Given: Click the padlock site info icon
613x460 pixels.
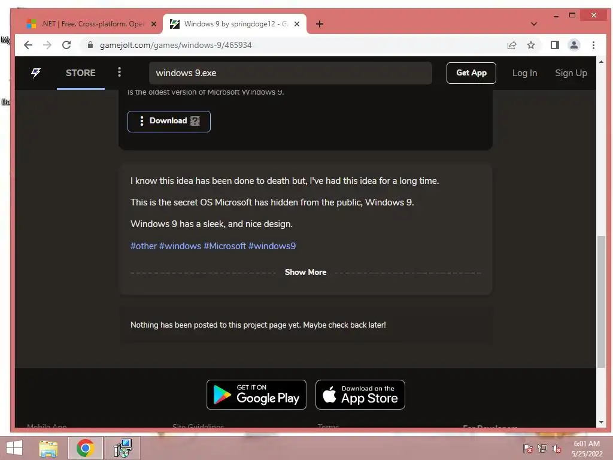Looking at the screenshot, I should (90, 45).
